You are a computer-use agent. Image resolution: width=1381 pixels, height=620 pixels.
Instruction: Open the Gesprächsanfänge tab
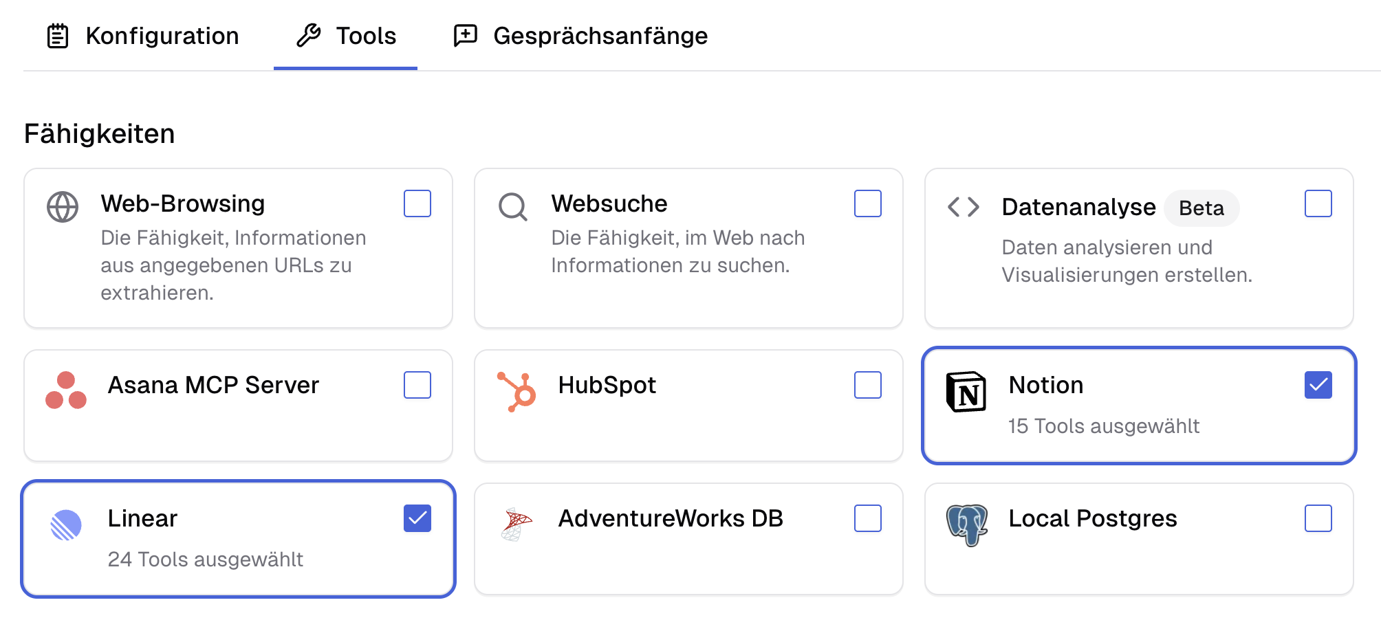580,36
